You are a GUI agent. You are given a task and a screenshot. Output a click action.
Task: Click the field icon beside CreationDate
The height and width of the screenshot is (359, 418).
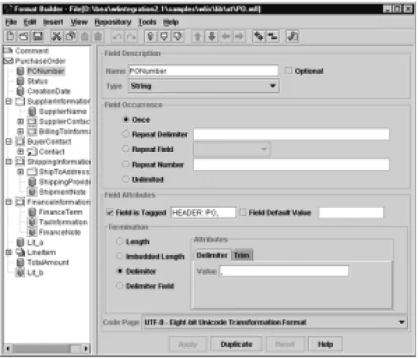click(21, 91)
